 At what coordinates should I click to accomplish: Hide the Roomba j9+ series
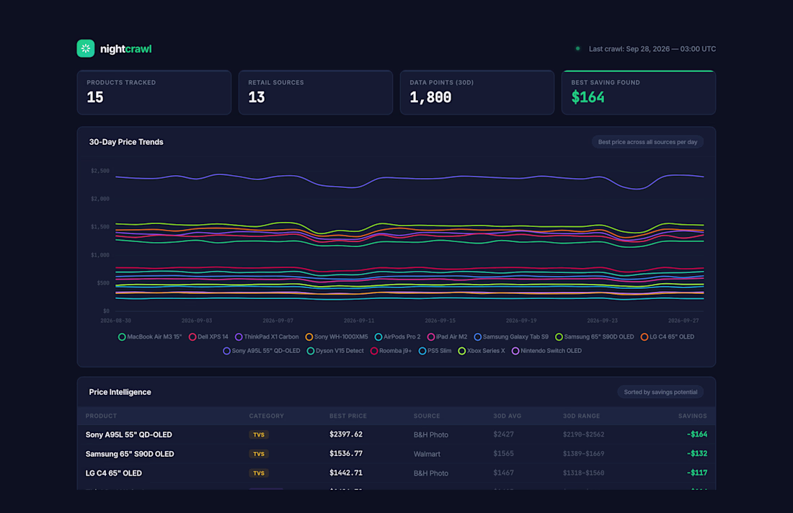click(391, 351)
